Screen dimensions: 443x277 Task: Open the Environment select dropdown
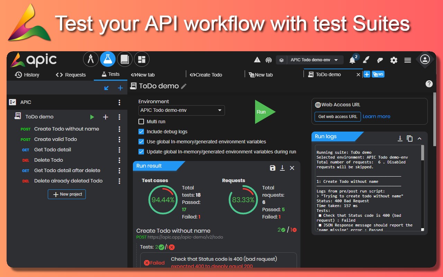click(181, 110)
